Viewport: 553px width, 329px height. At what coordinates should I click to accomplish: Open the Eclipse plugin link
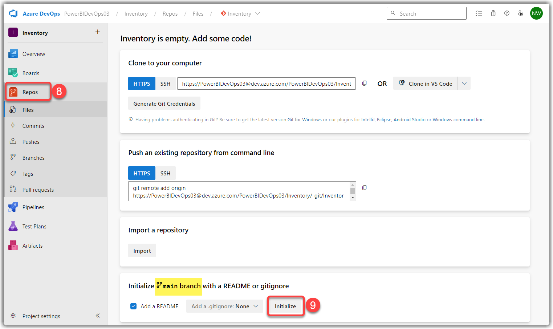[384, 119]
